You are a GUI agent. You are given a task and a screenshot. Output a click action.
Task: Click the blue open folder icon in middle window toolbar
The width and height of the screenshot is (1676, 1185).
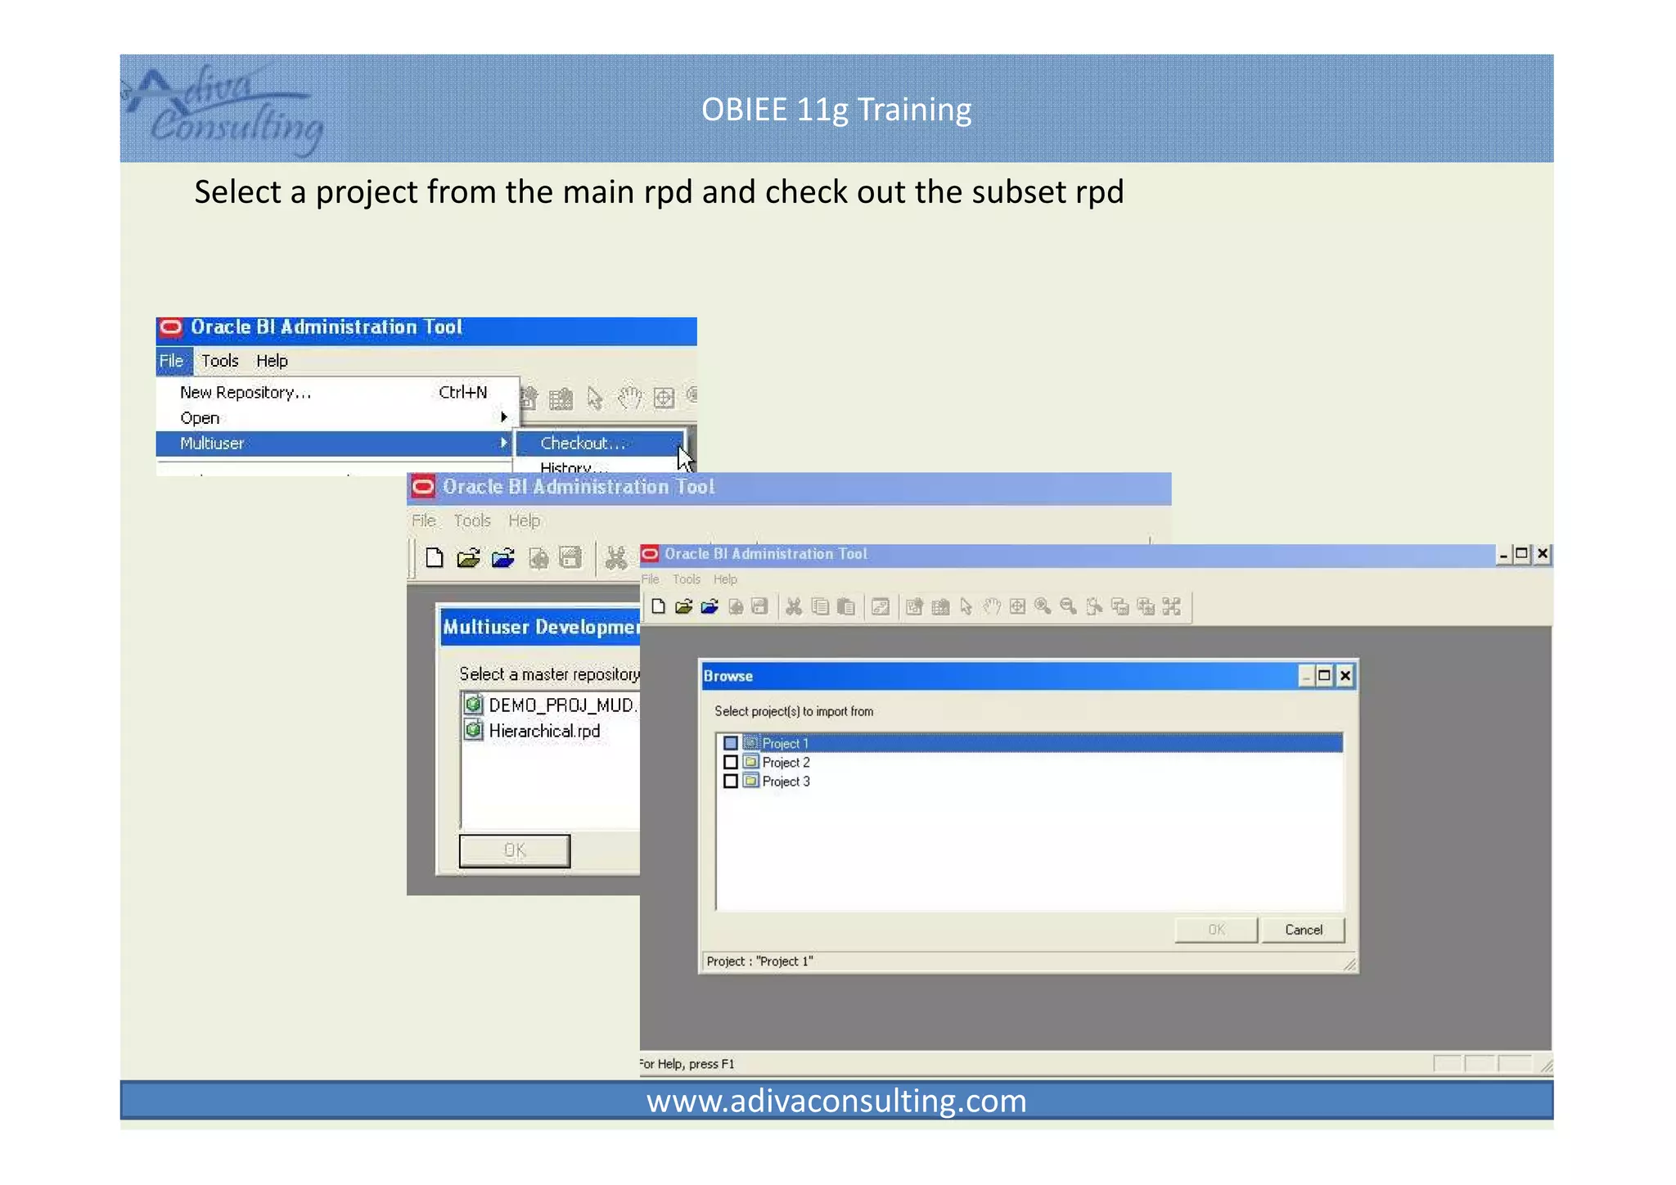(x=503, y=558)
